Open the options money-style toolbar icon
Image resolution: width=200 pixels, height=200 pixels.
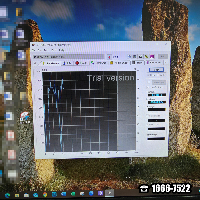[x=146, y=57]
